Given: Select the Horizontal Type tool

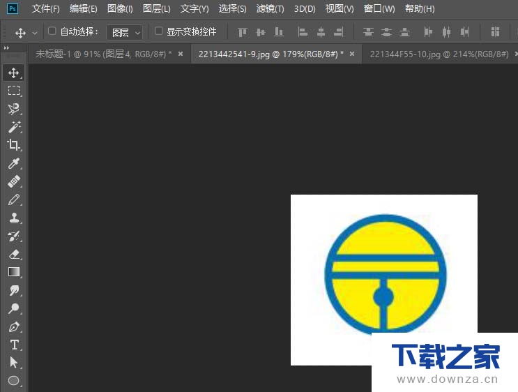Looking at the screenshot, I should (13, 345).
